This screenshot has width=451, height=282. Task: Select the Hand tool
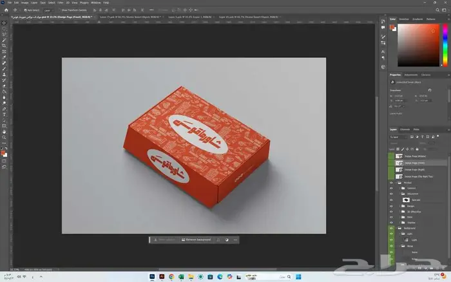click(4, 131)
